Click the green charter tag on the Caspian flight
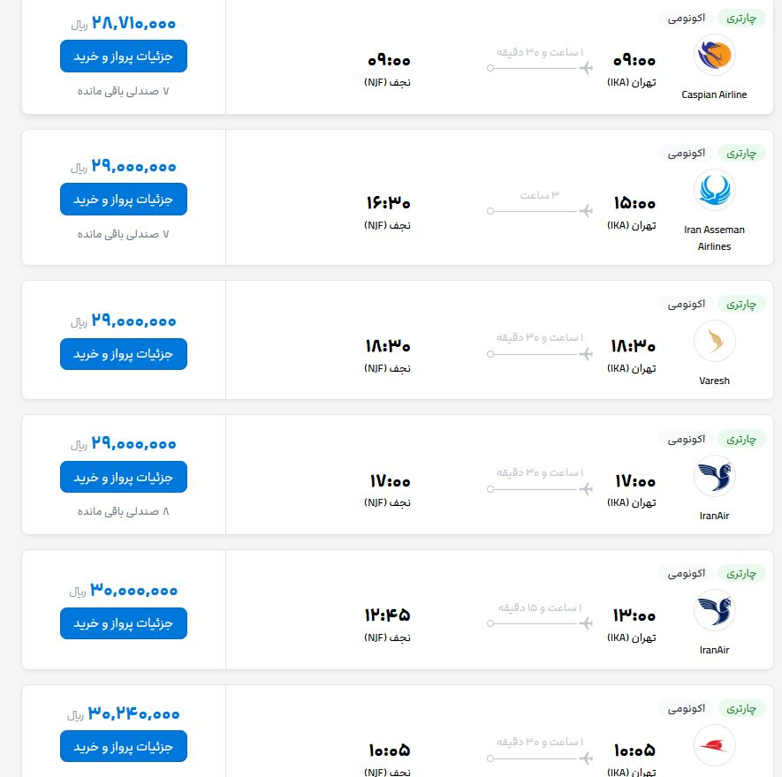The image size is (782, 777). pos(741,19)
